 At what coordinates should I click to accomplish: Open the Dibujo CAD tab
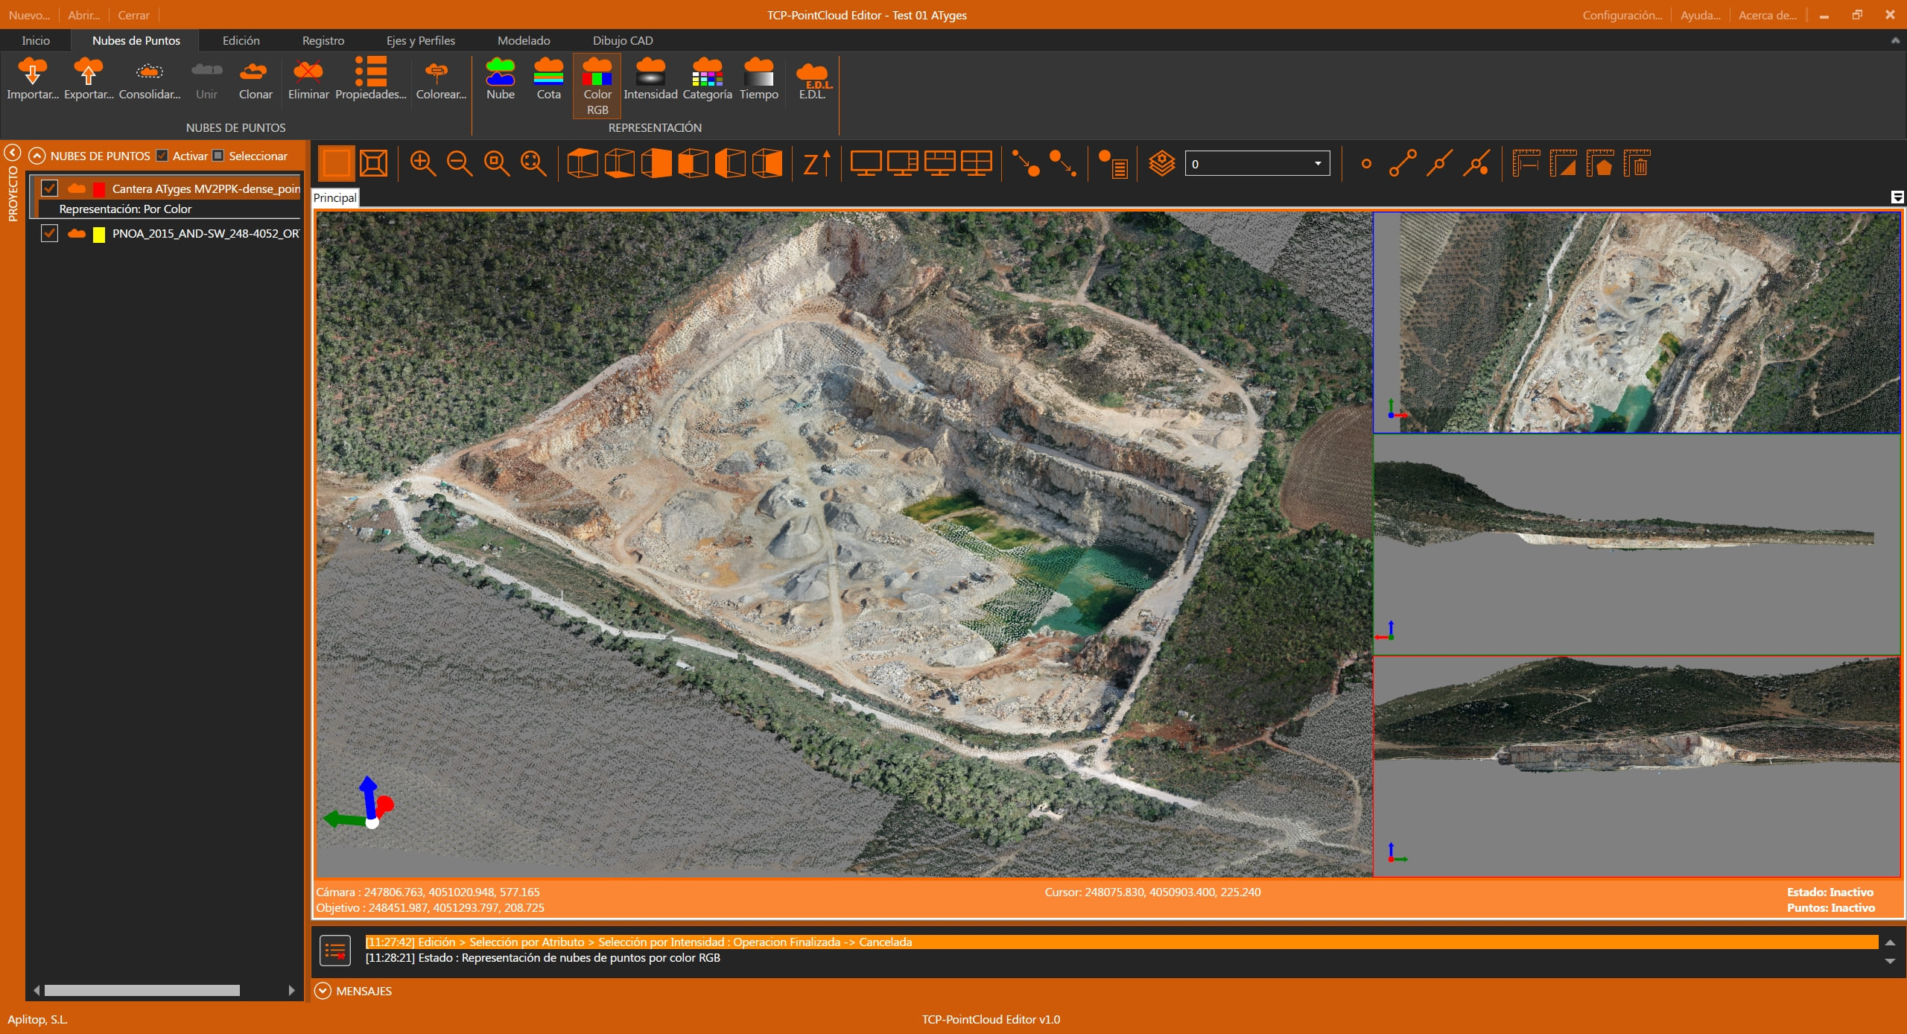pos(623,40)
